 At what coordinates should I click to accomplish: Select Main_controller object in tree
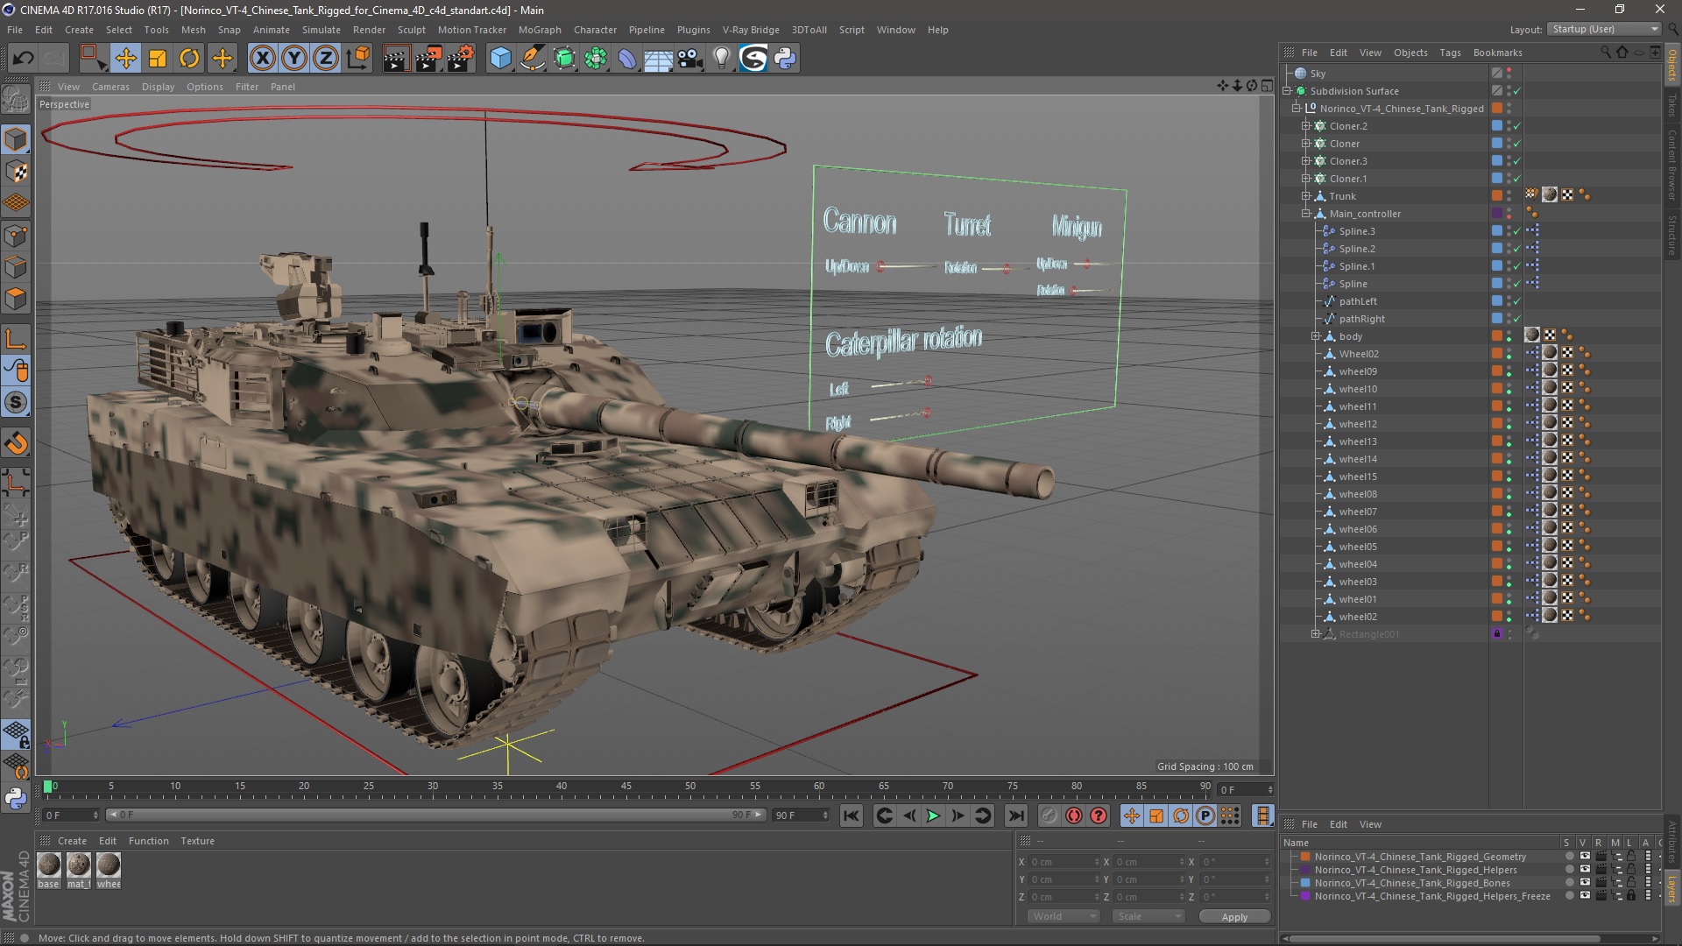1365,214
